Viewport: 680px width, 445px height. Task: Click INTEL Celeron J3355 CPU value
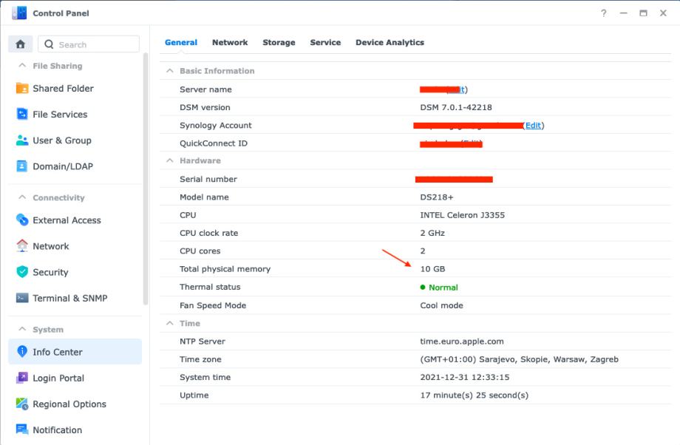coord(462,215)
